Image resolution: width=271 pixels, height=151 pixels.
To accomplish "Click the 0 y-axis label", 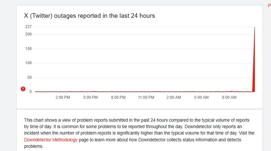I will pyautogui.click(x=31, y=92).
